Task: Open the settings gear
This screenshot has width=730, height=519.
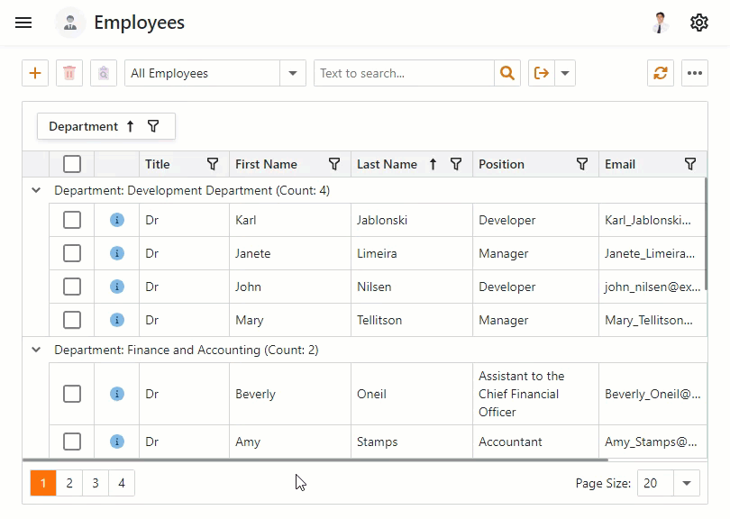Action: pyautogui.click(x=698, y=23)
